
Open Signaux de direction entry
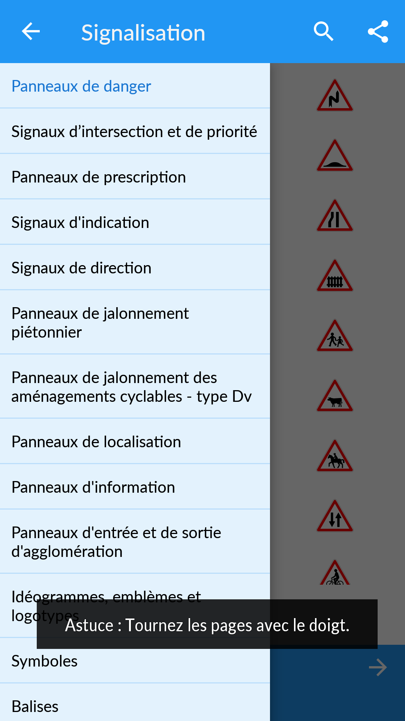tap(135, 268)
